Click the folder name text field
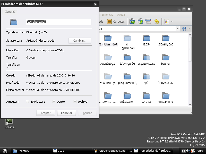The height and width of the screenshot is (154, 206). tap(59, 22)
